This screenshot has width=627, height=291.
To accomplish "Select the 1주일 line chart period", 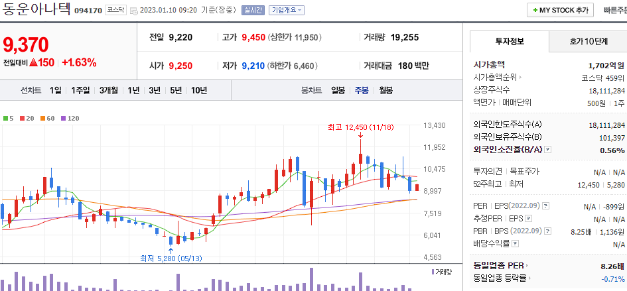I will pyautogui.click(x=80, y=90).
